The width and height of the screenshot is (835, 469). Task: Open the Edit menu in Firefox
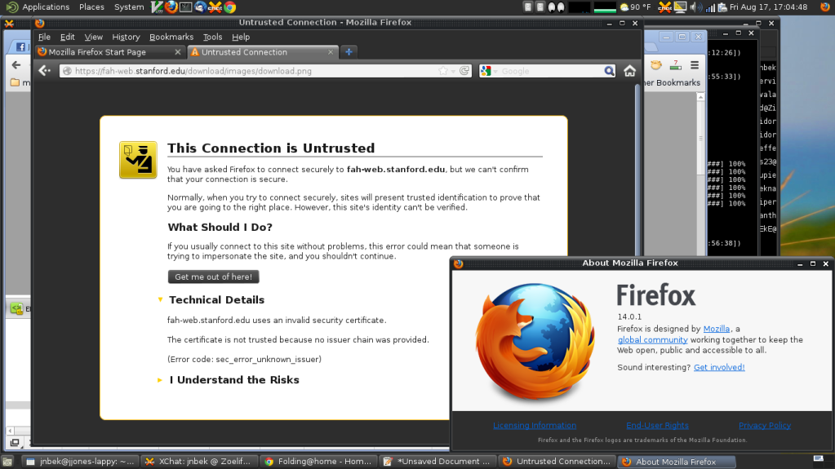click(67, 37)
